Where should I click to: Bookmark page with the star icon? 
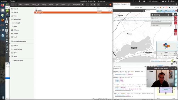[141, 7]
